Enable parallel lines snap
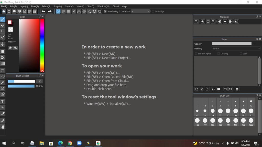This screenshot has width=262, height=147. click(x=63, y=11)
